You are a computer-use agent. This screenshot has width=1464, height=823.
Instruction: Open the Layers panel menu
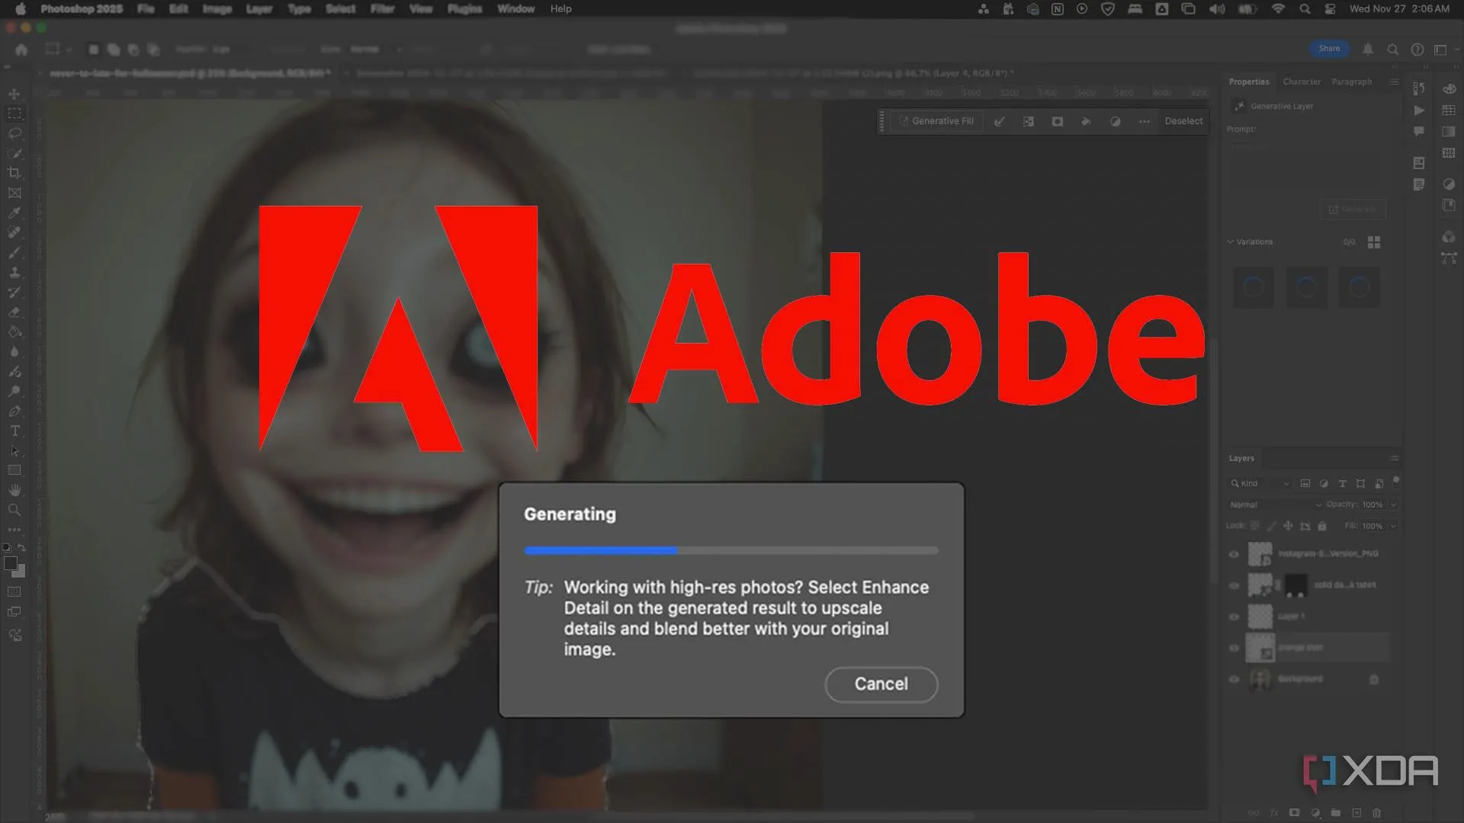pyautogui.click(x=1394, y=458)
